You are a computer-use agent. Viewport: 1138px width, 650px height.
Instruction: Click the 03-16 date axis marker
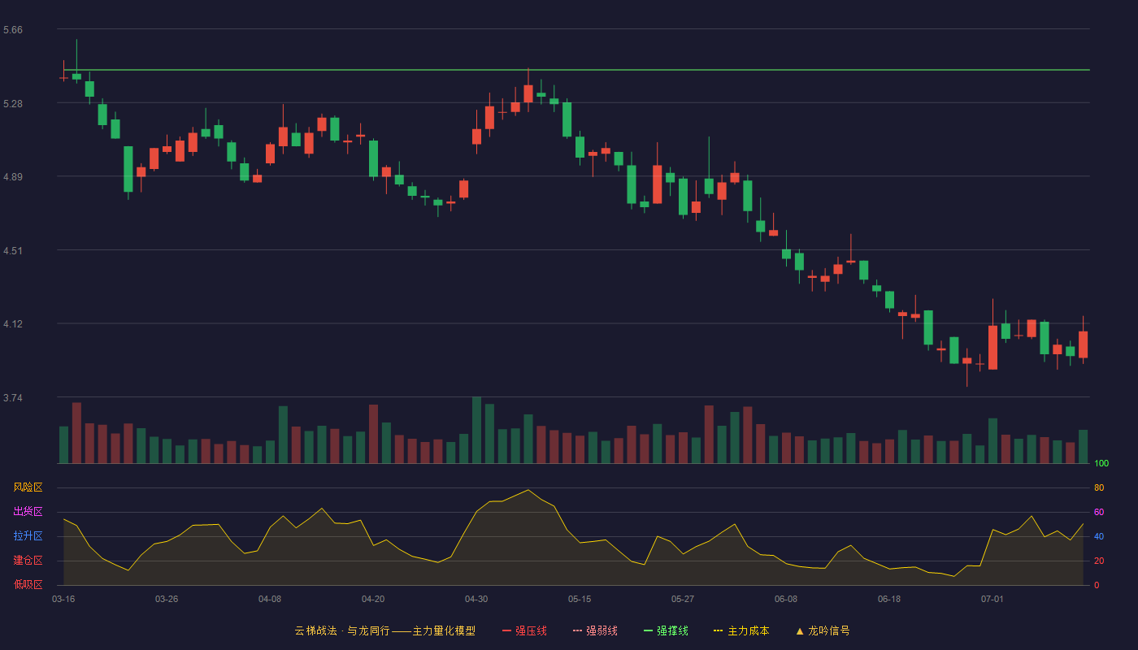tap(63, 599)
